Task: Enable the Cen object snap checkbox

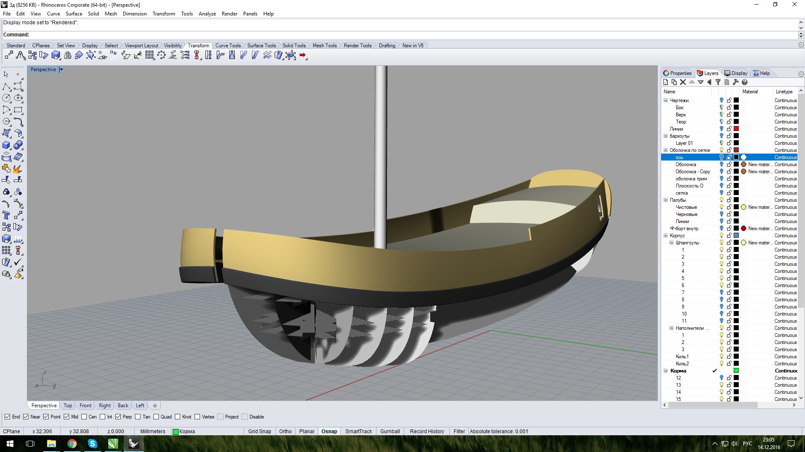Action: pyautogui.click(x=84, y=417)
